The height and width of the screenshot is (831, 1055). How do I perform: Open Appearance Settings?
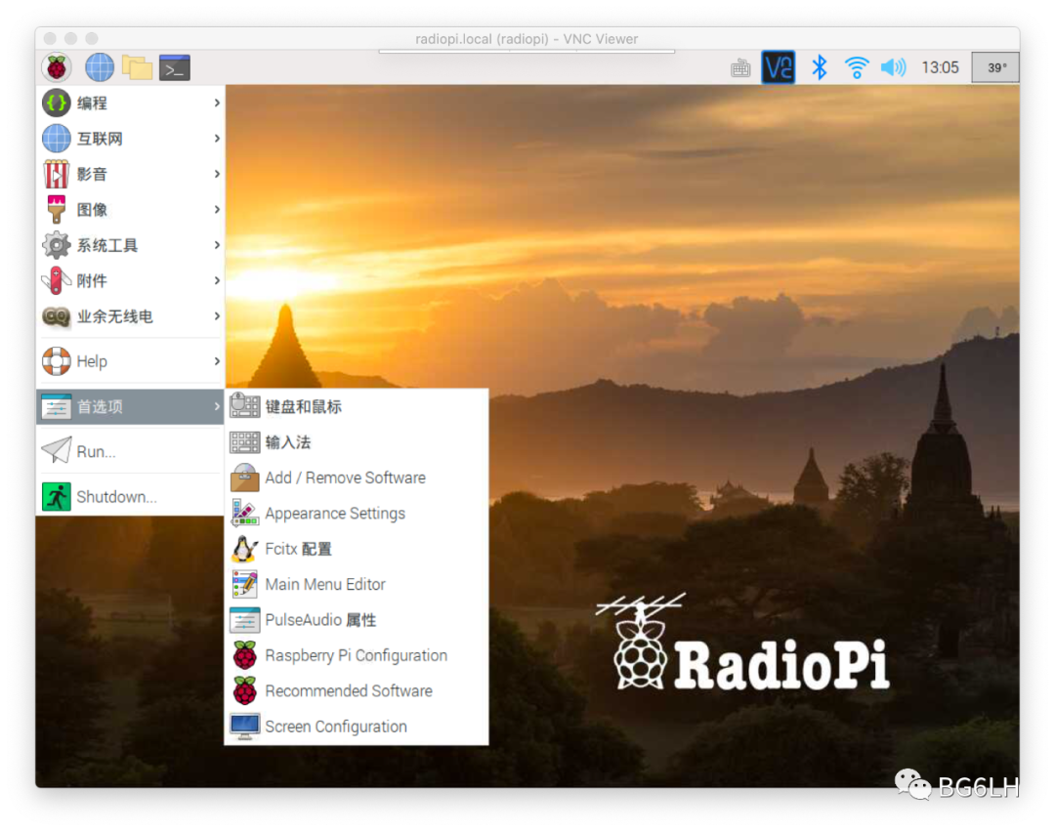[x=357, y=513]
